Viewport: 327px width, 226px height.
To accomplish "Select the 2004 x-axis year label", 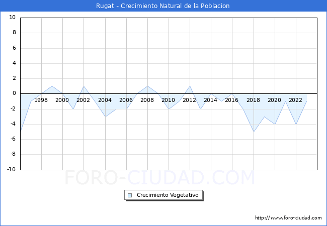I will pyautogui.click(x=105, y=100).
